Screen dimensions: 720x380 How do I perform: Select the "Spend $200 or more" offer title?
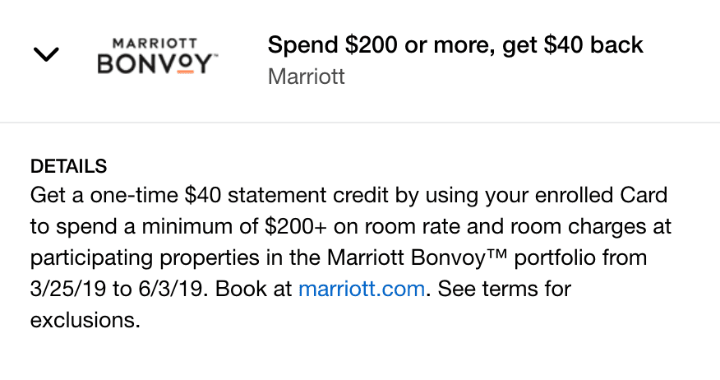455,45
